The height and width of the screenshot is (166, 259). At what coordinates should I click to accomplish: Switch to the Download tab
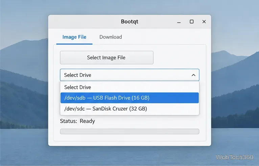[x=111, y=37]
